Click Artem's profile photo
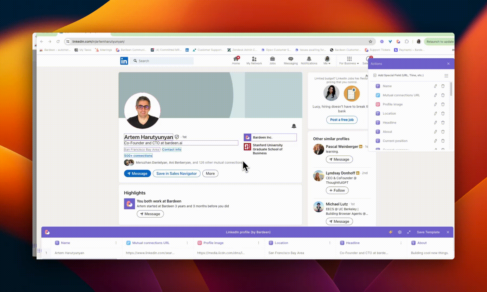 point(142,110)
